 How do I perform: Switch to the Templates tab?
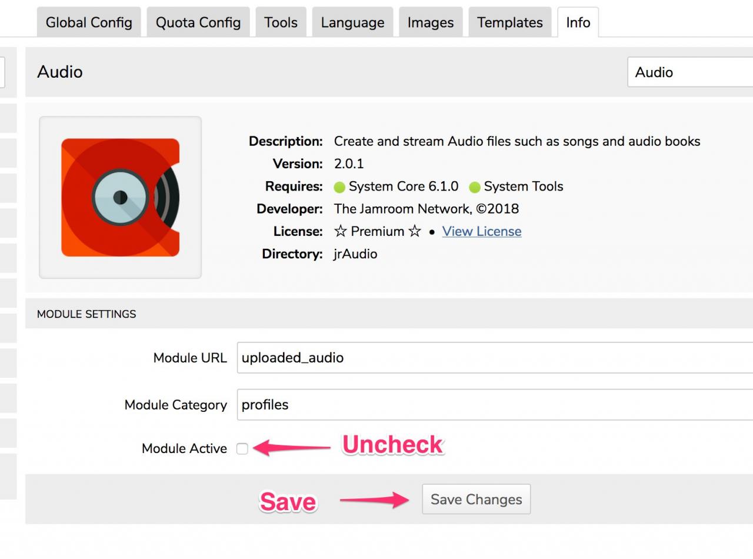(510, 22)
